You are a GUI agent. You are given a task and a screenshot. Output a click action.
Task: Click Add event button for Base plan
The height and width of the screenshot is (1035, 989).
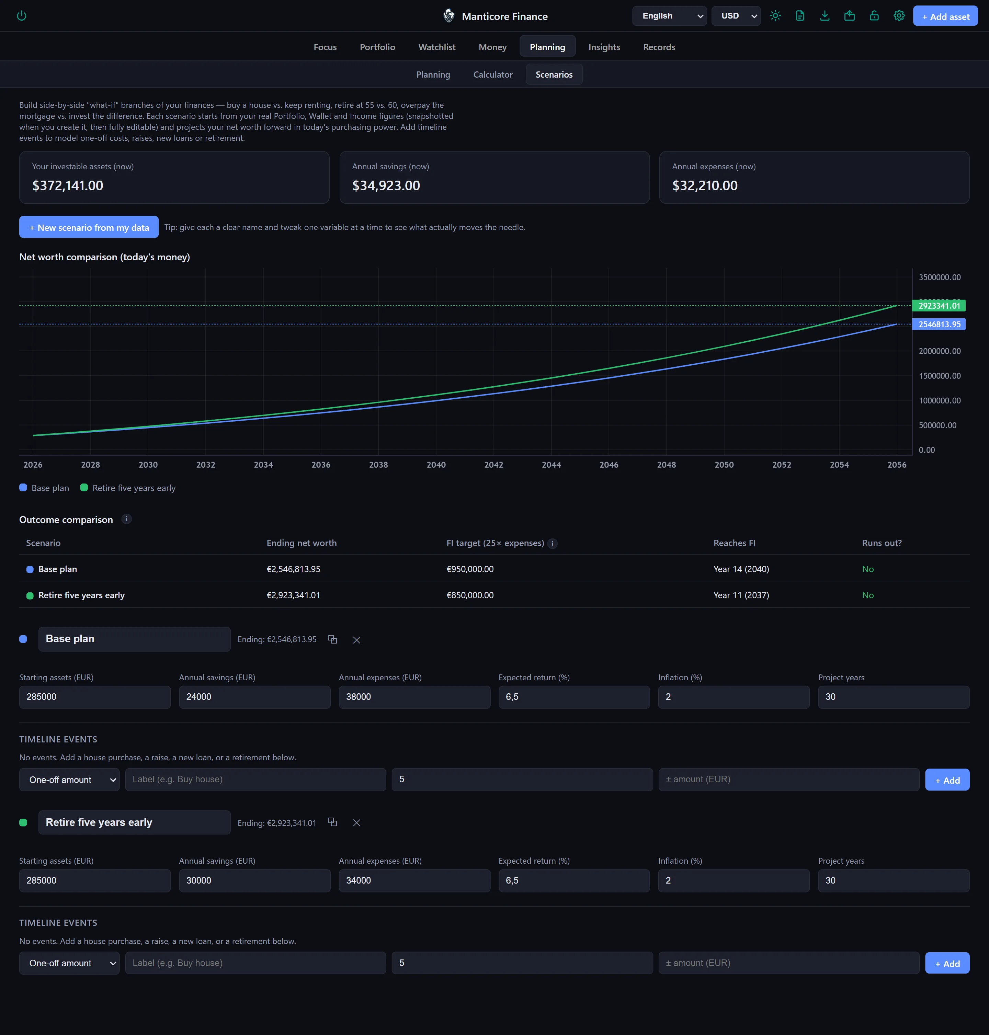point(947,780)
